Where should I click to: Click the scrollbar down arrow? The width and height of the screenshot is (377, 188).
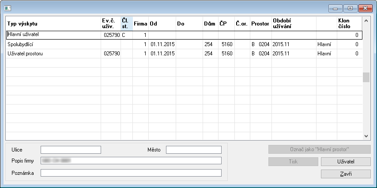pyautogui.click(x=366, y=136)
